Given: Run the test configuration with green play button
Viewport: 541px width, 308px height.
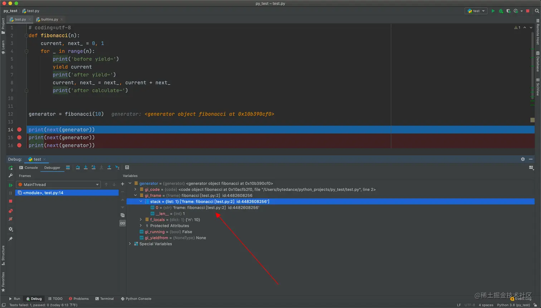Looking at the screenshot, I should (493, 11).
